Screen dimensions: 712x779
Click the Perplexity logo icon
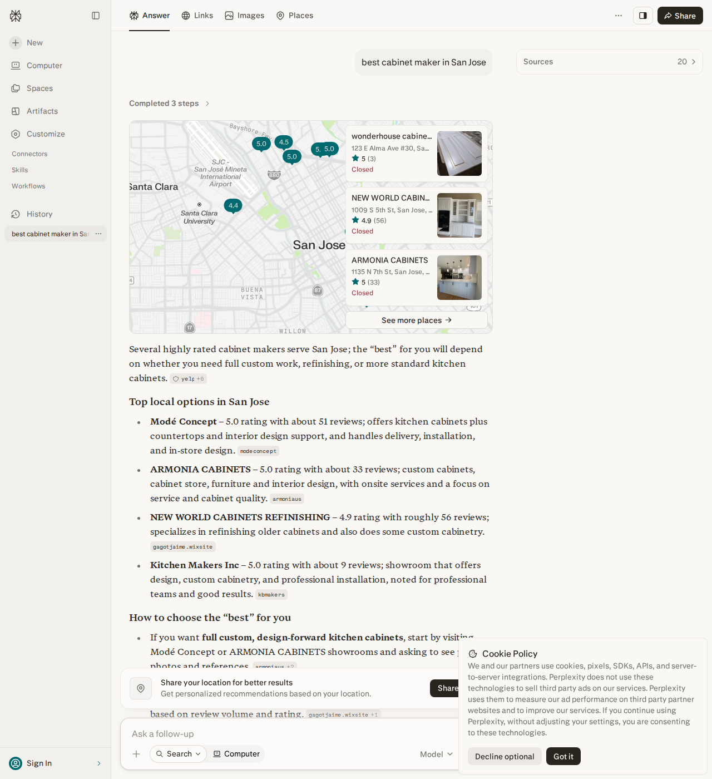[16, 16]
